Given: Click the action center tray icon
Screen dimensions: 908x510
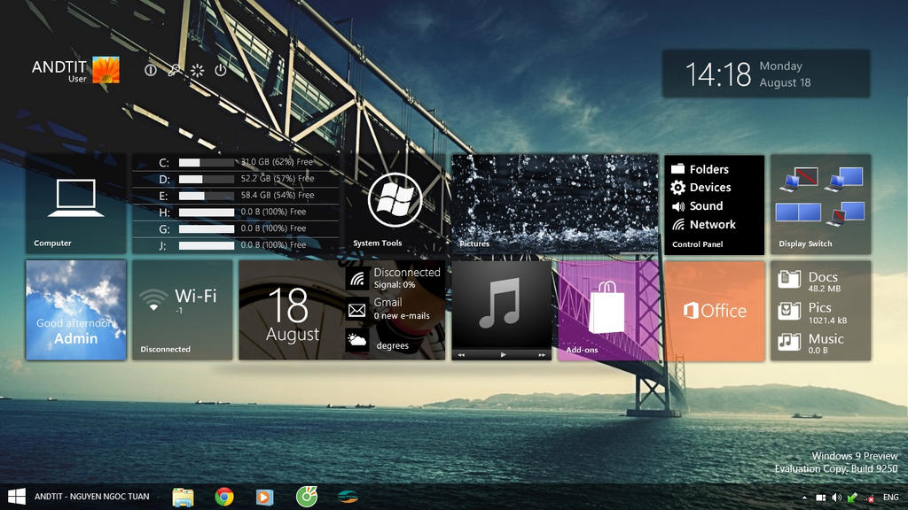Looking at the screenshot, I should tap(820, 498).
